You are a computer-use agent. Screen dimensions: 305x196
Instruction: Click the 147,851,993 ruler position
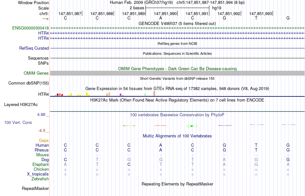click(260, 13)
